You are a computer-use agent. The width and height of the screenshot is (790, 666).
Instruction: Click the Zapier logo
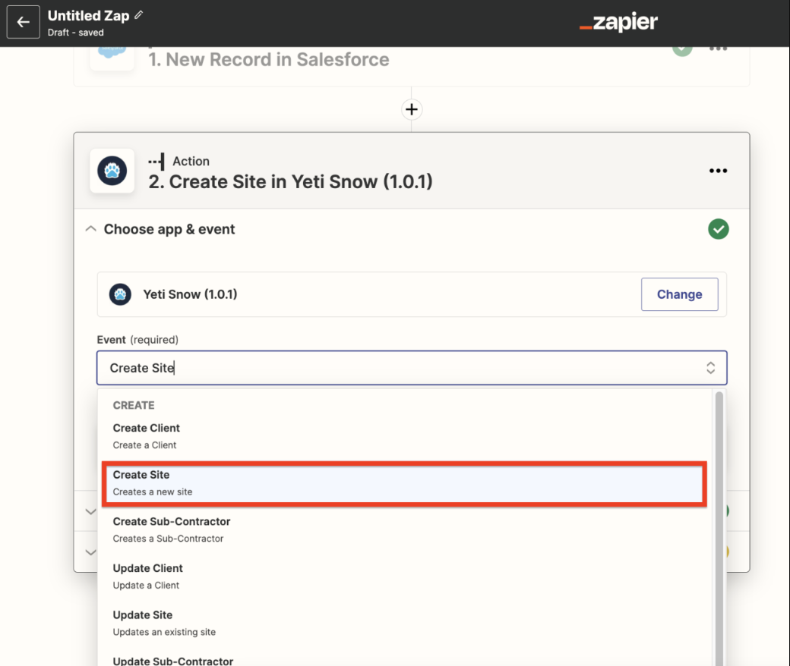click(x=618, y=22)
